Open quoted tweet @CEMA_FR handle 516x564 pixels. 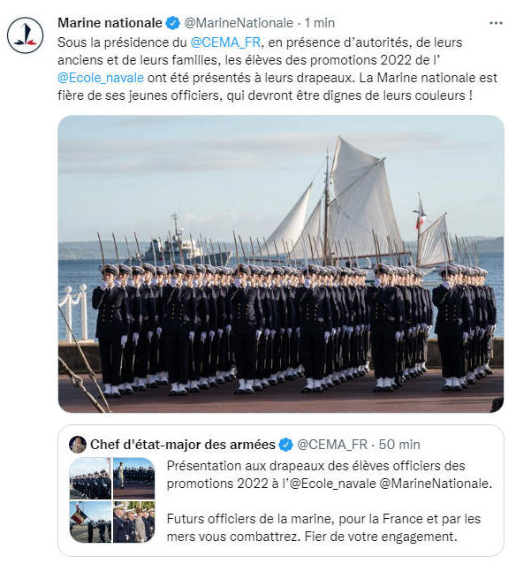(332, 445)
